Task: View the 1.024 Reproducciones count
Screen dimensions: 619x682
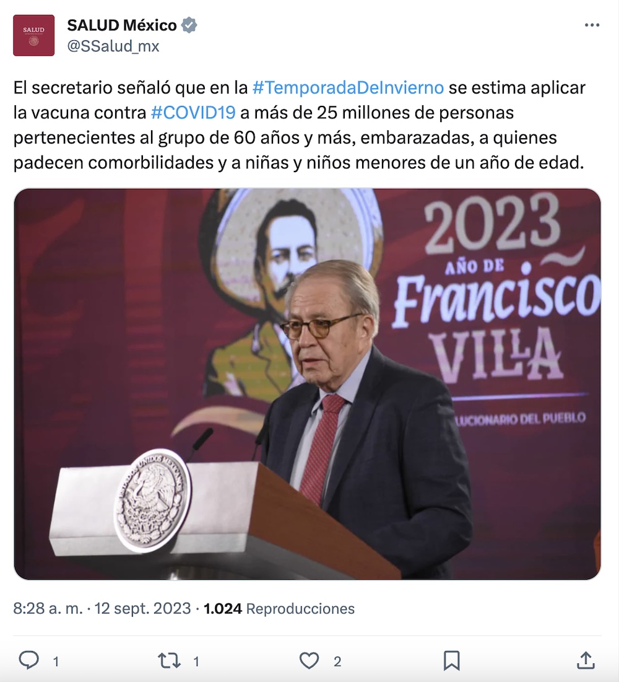Action: point(279,608)
